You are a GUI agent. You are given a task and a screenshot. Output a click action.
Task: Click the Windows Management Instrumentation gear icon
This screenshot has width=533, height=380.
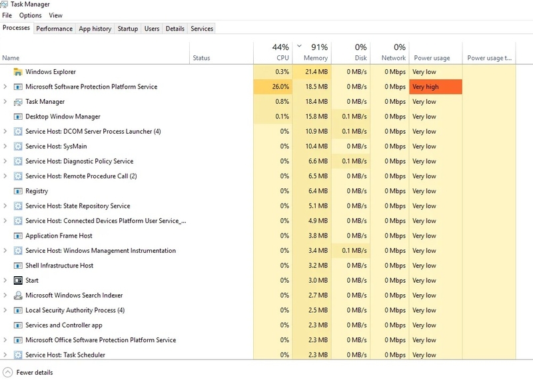pos(18,251)
